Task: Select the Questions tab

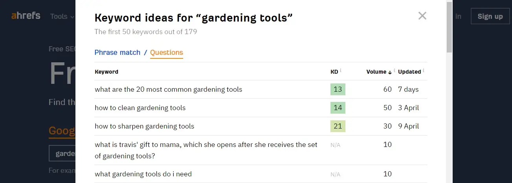Action: [x=167, y=53]
